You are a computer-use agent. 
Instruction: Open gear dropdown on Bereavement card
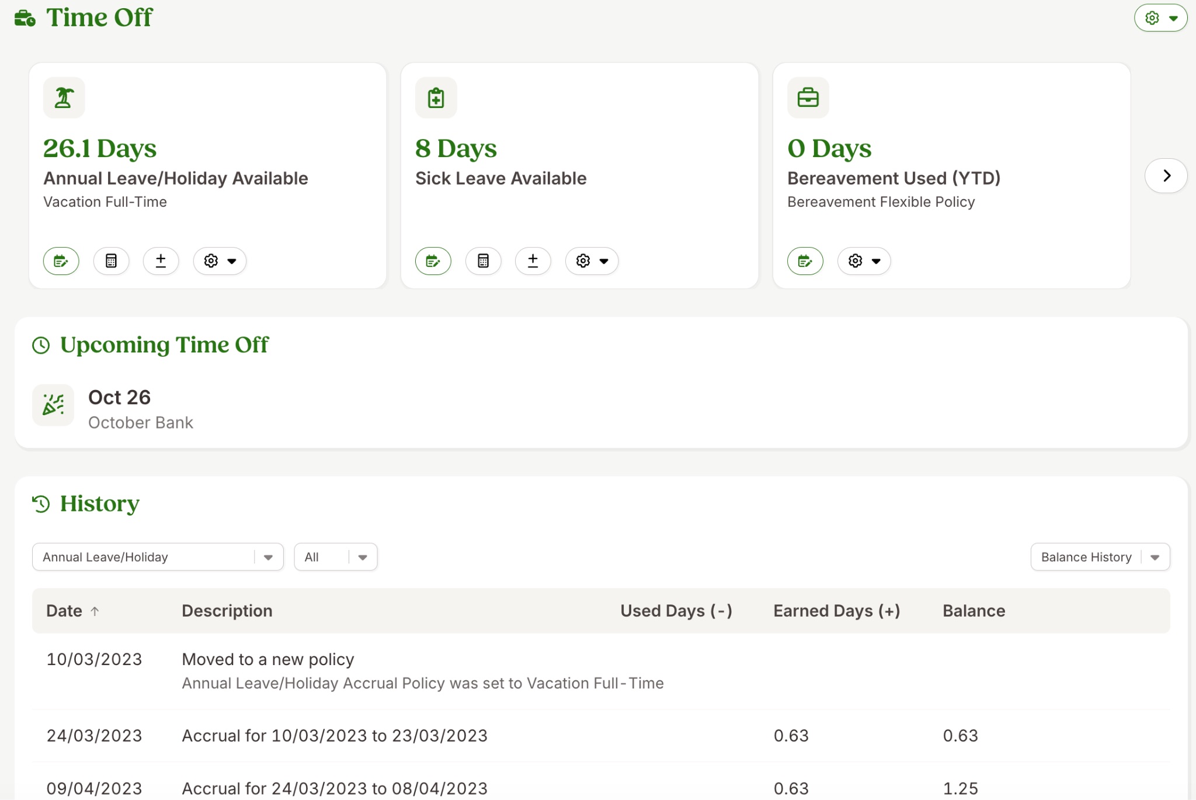[864, 261]
